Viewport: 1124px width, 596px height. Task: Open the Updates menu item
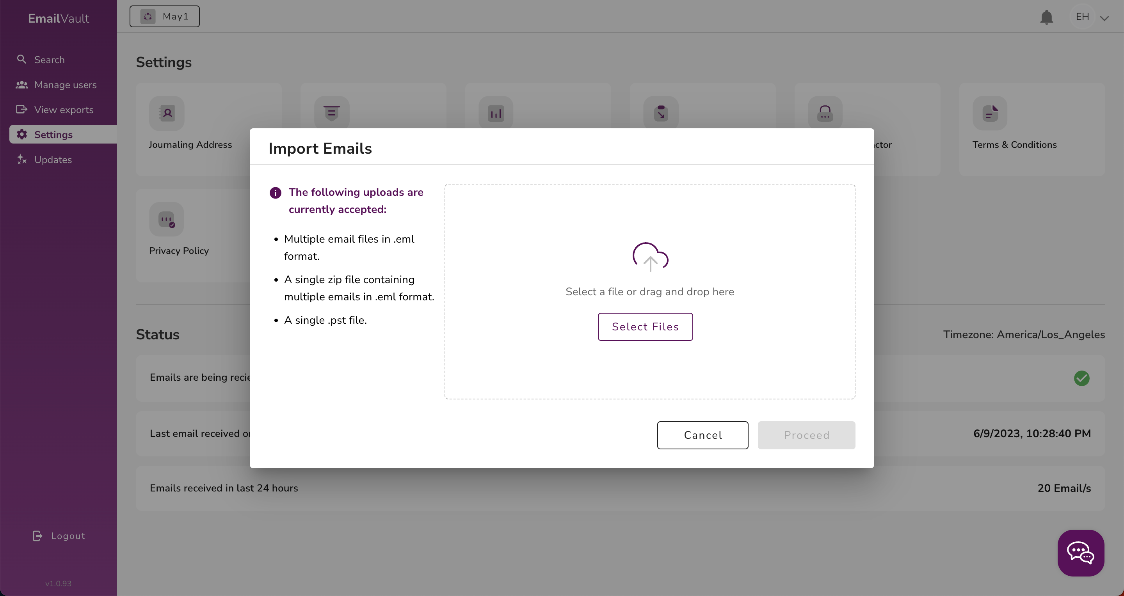(53, 160)
